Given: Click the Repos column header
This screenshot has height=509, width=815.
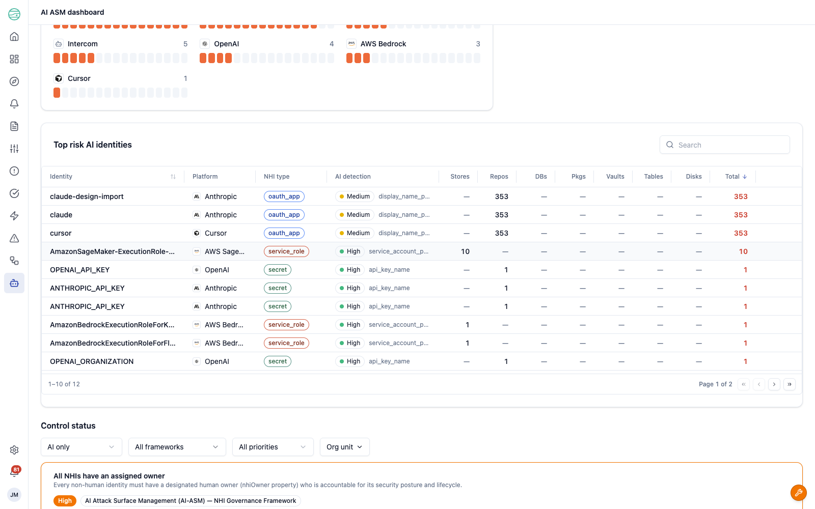Looking at the screenshot, I should (x=499, y=177).
